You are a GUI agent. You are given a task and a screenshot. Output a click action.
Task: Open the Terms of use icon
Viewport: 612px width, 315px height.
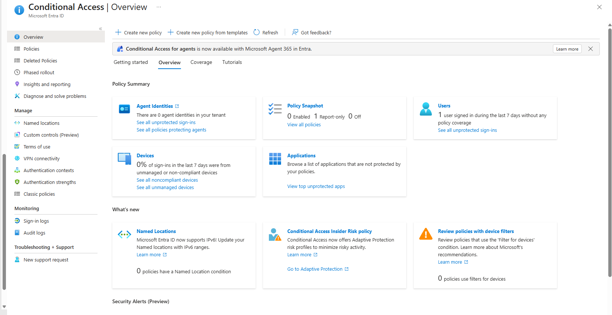[x=17, y=147]
